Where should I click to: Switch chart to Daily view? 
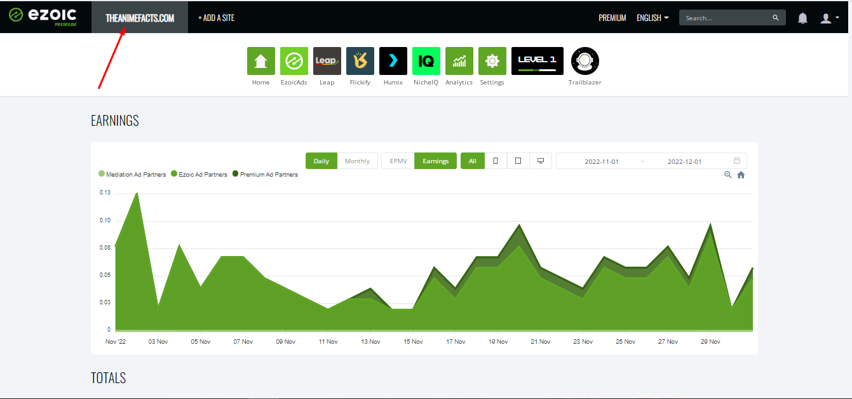click(321, 161)
